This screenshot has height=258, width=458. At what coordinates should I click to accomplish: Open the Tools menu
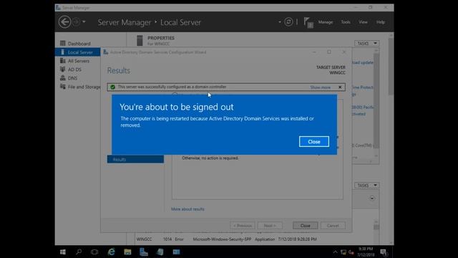click(x=346, y=22)
